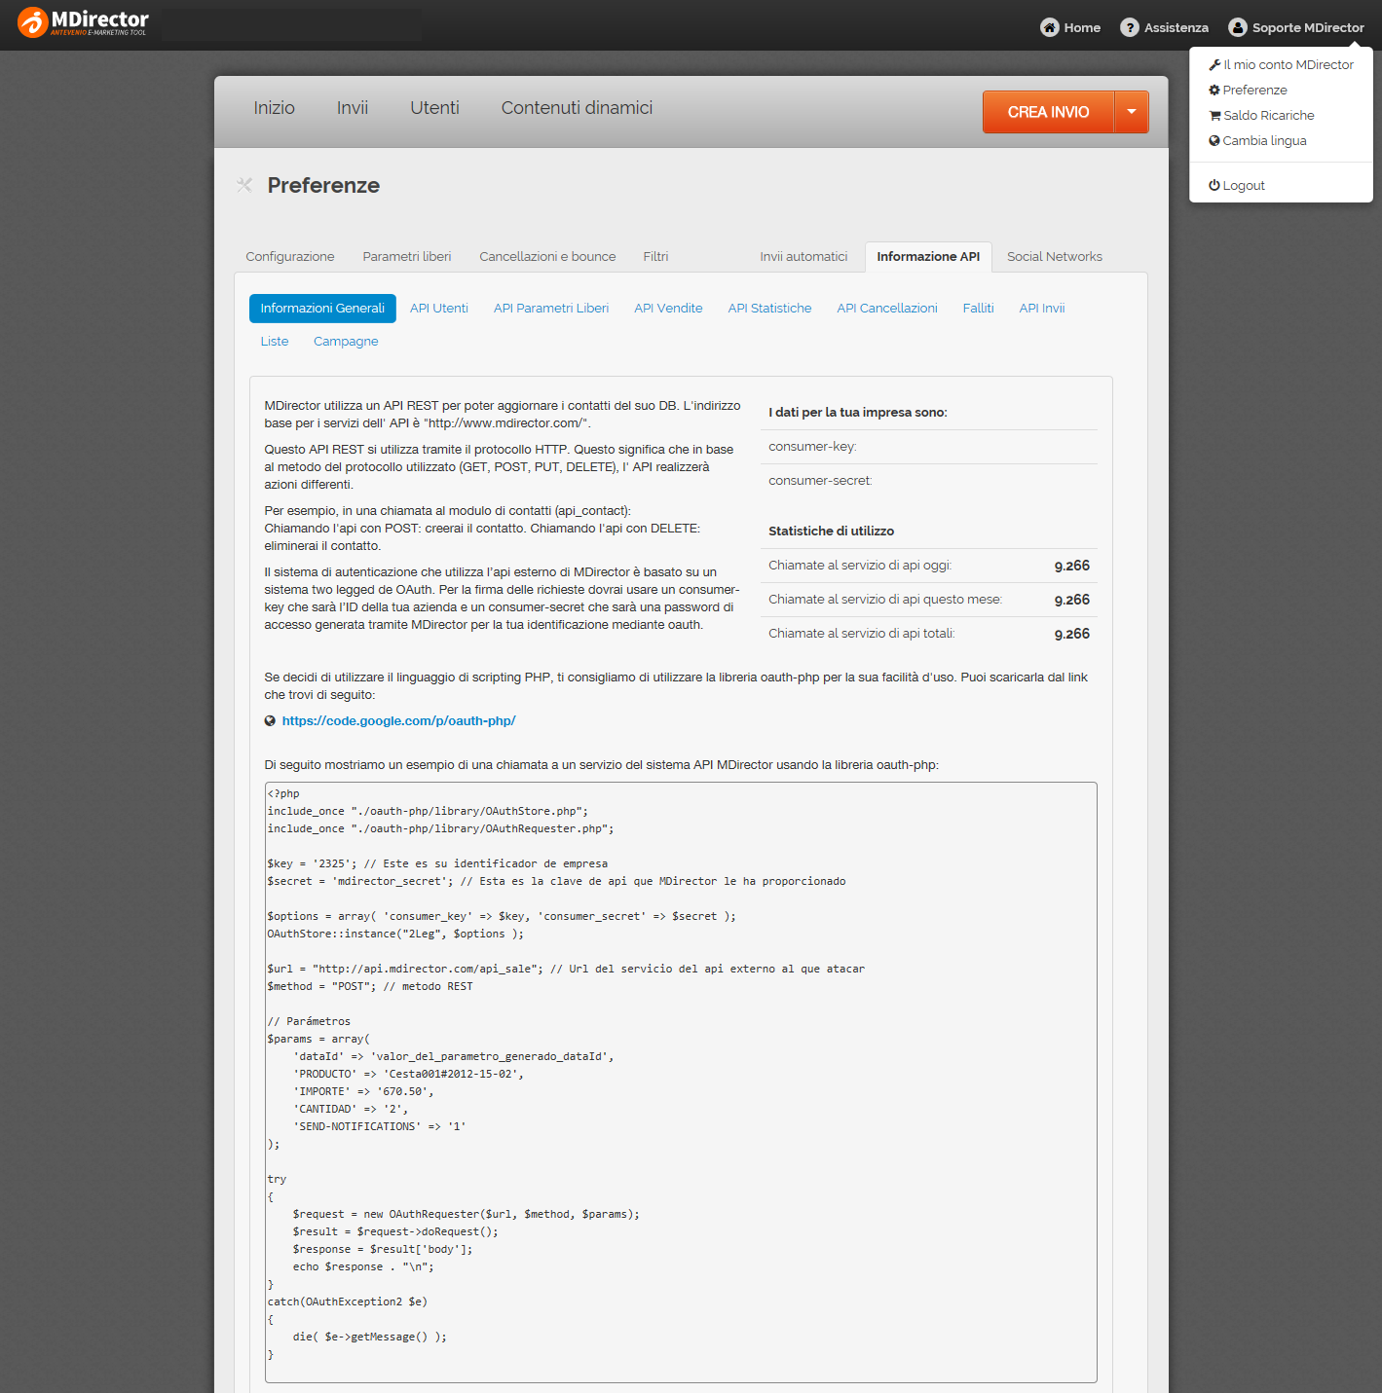Image resolution: width=1382 pixels, height=1393 pixels.
Task: Click the wrench icon beside Il mio conto
Action: tap(1214, 65)
